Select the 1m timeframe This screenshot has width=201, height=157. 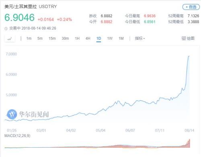coord(29,39)
